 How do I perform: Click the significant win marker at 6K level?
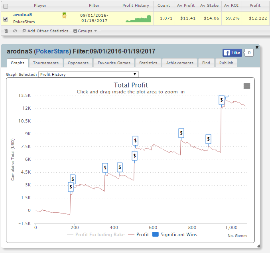pos(135,156)
